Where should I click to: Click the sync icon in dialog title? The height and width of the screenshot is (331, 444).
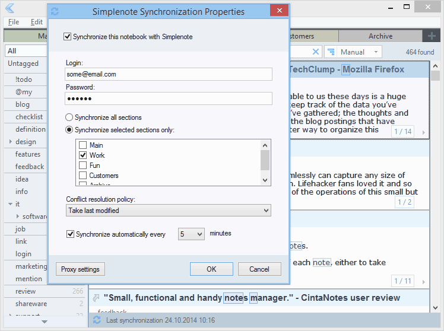tap(55, 12)
